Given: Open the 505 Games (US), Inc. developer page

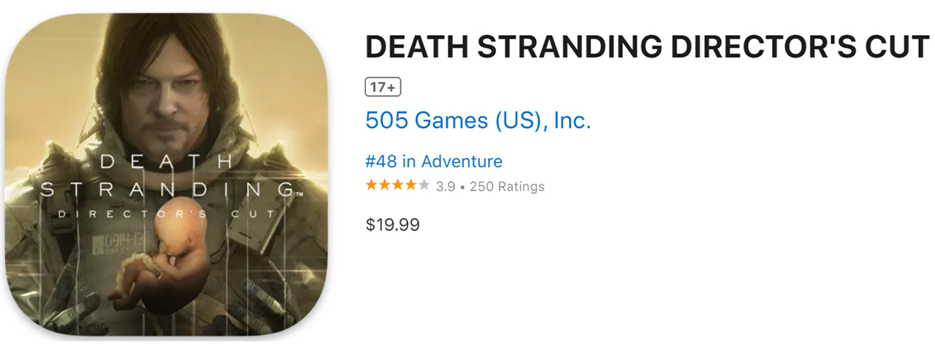Looking at the screenshot, I should tap(478, 120).
